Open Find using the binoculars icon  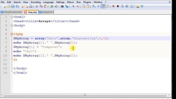click(62, 6)
